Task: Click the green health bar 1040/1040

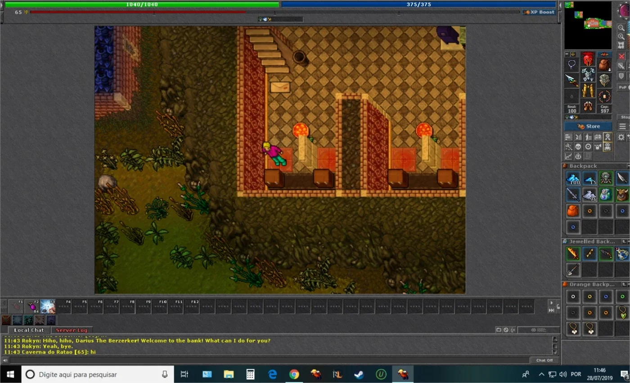Action: tap(142, 4)
